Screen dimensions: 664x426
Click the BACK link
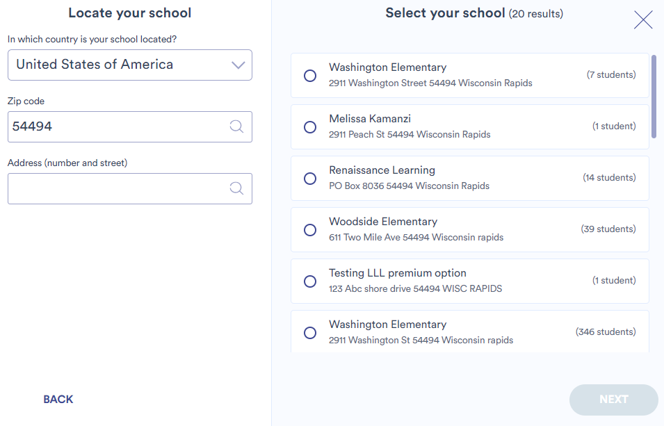[x=58, y=399]
